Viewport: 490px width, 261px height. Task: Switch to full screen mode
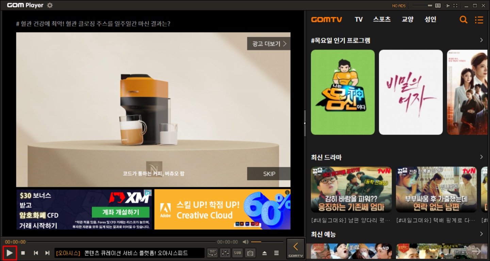point(456,6)
